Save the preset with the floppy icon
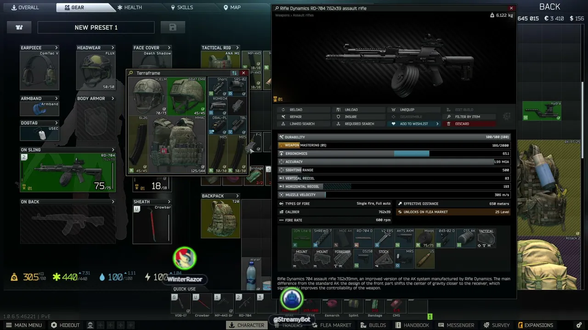The height and width of the screenshot is (330, 588). 173,27
